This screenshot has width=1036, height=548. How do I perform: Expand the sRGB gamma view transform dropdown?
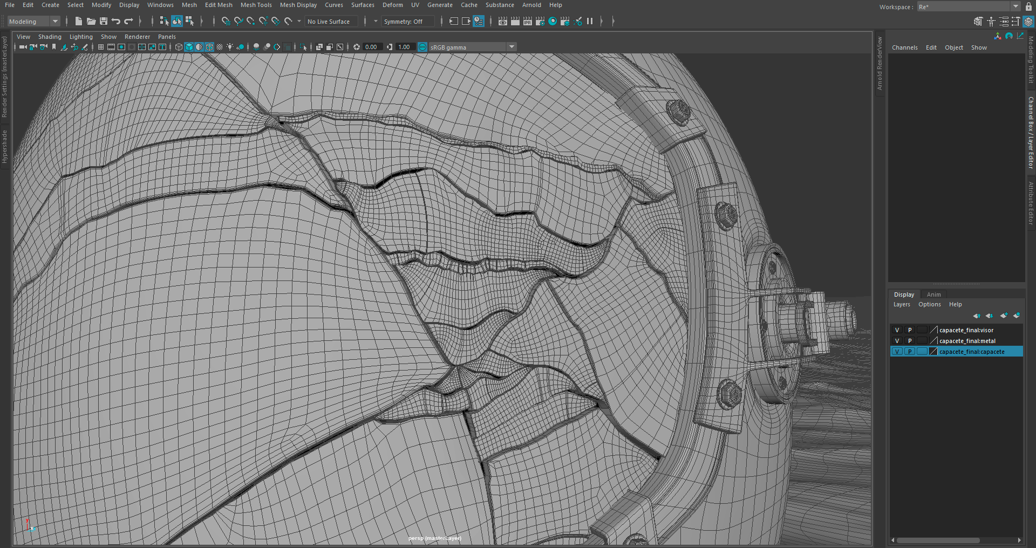click(x=512, y=47)
